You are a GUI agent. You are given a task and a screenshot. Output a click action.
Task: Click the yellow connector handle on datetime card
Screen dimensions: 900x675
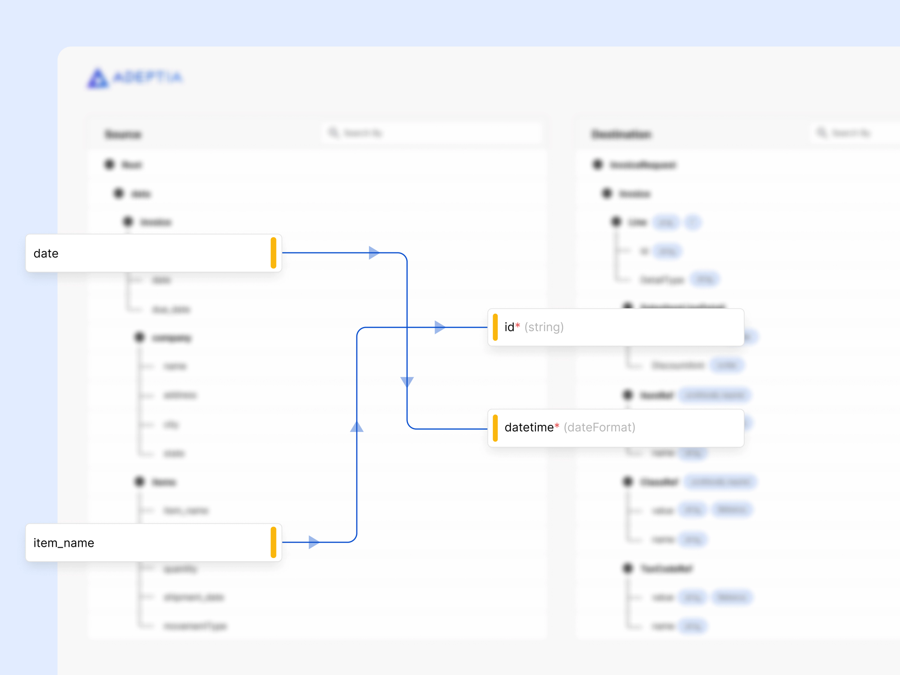pyautogui.click(x=495, y=428)
